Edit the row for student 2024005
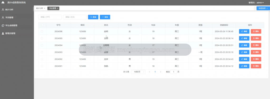The image size is (270, 99). point(244,38)
